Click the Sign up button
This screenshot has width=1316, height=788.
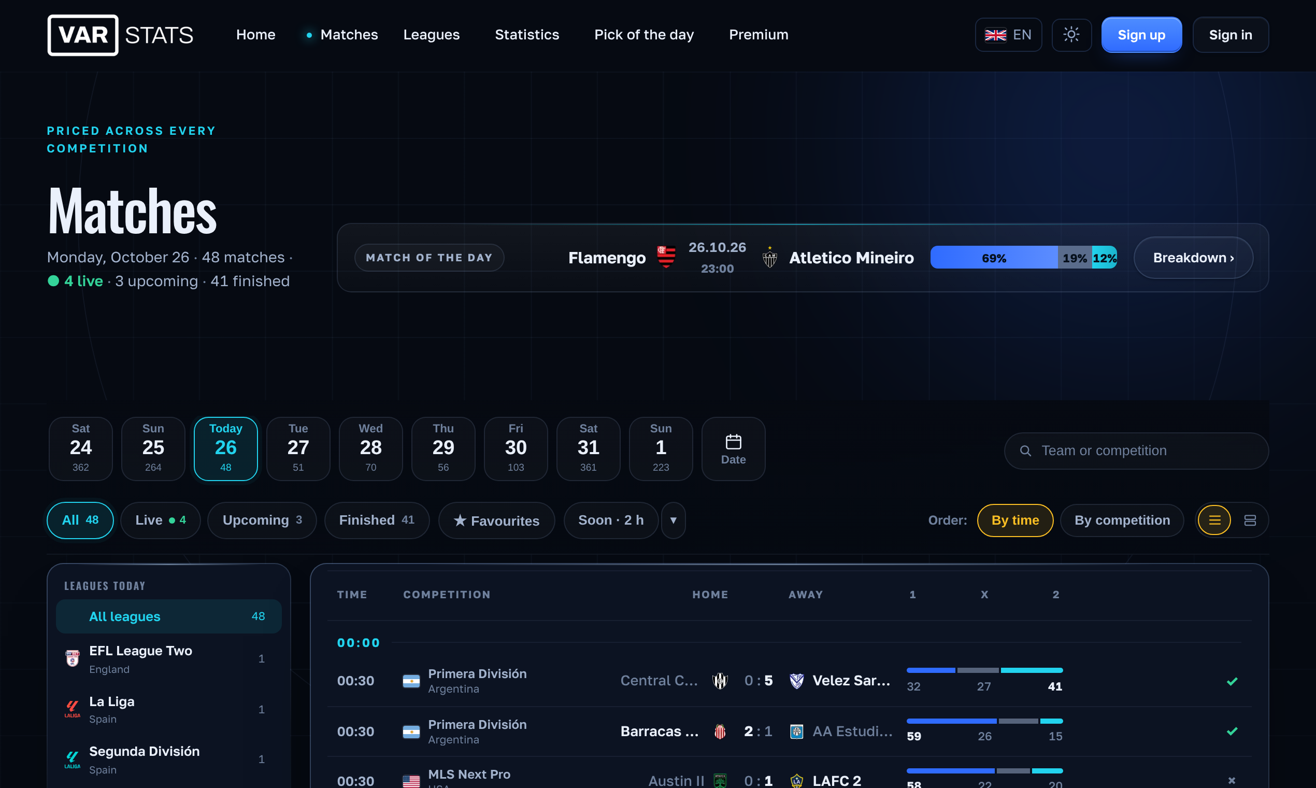point(1141,35)
